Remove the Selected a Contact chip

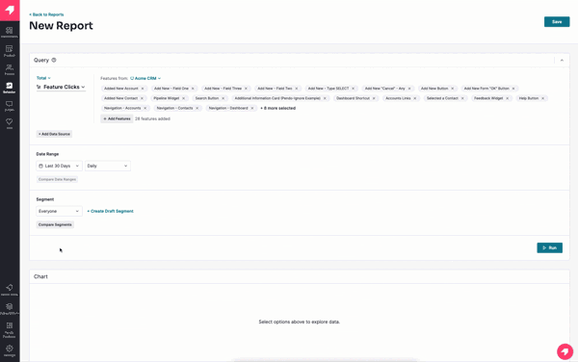tap(462, 98)
